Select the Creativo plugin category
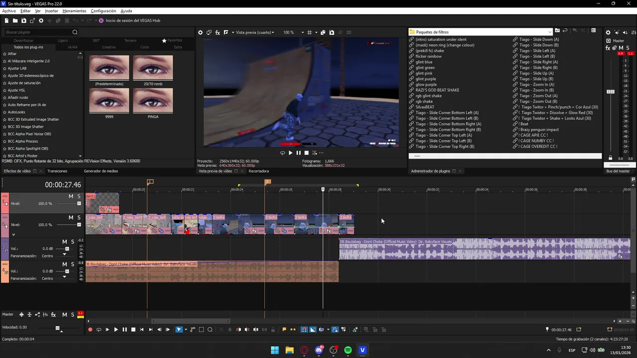 108,47
